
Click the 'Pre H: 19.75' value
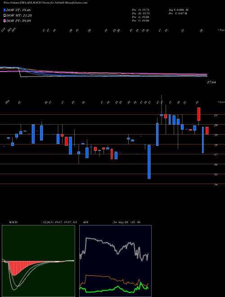(140, 13)
